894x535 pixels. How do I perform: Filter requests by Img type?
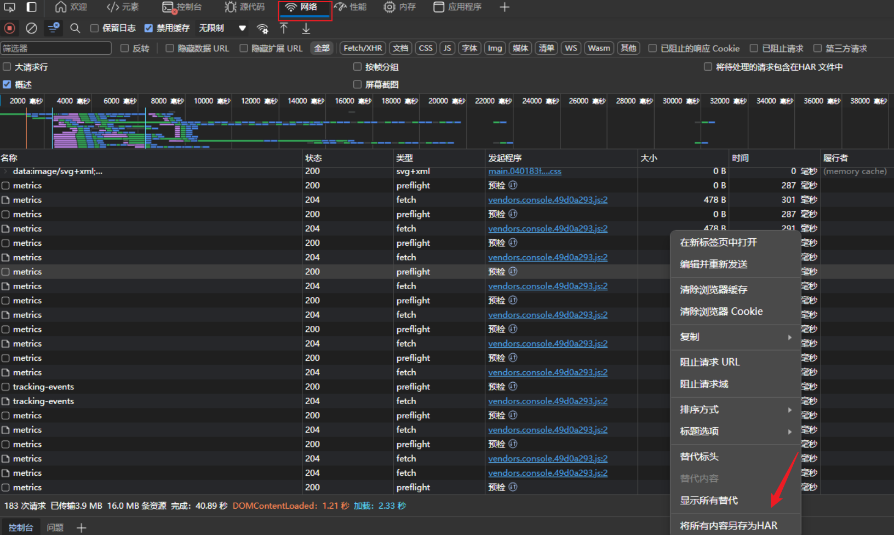[495, 48]
